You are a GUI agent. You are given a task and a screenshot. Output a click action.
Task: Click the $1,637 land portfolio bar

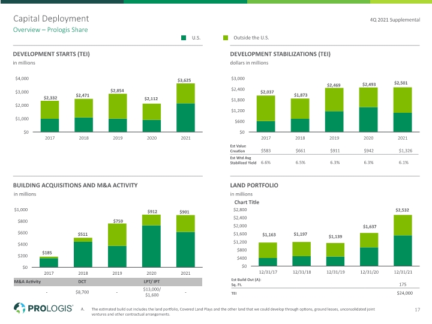[369, 250]
